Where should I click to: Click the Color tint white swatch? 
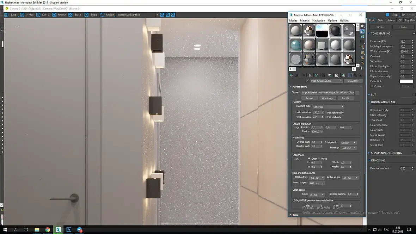point(406,81)
